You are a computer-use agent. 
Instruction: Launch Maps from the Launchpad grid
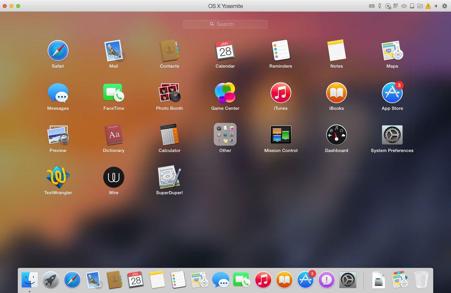(392, 51)
